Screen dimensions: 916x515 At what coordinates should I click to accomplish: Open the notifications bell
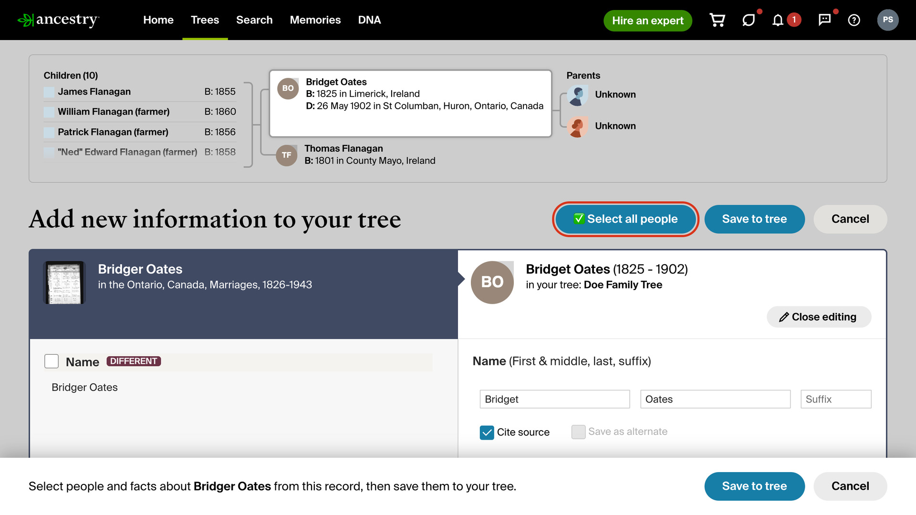778,20
